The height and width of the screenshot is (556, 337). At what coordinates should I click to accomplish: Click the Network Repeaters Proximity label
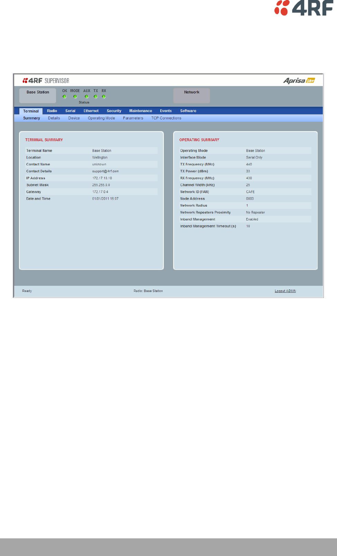click(205, 212)
